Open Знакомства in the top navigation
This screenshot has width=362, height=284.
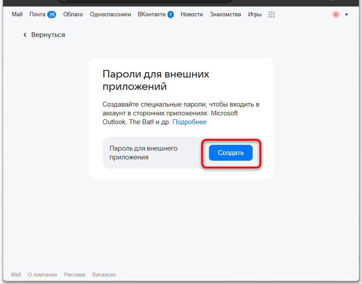(225, 14)
